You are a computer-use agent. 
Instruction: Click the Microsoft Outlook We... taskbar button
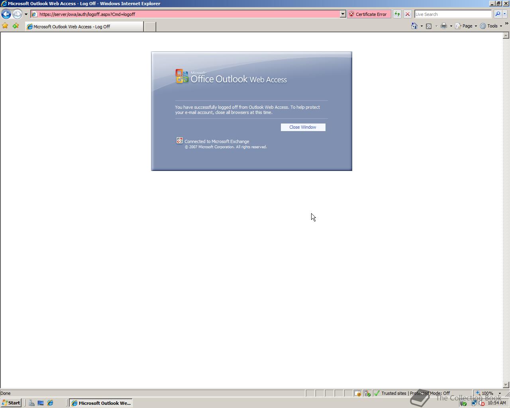point(101,403)
